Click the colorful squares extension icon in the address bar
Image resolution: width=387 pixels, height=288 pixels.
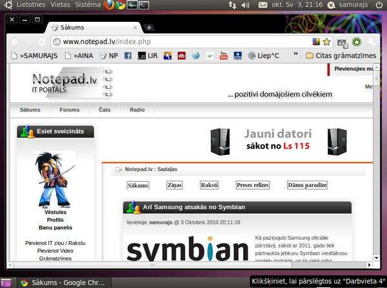316,42
